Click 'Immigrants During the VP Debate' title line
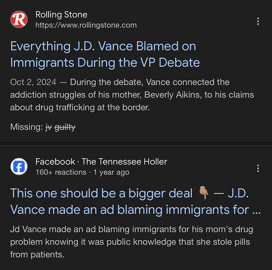 coord(105,62)
